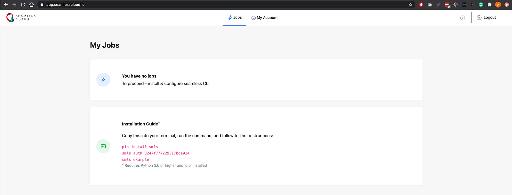Open the browser home page
Image resolution: width=512 pixels, height=195 pixels.
pos(31,4)
